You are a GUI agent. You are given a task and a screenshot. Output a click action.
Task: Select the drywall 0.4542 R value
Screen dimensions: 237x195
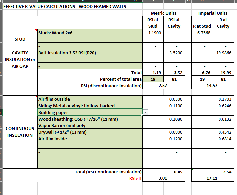[x=213, y=132]
